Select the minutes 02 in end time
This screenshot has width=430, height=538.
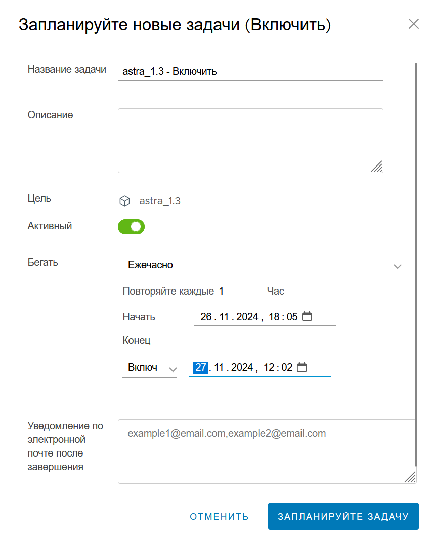(287, 367)
